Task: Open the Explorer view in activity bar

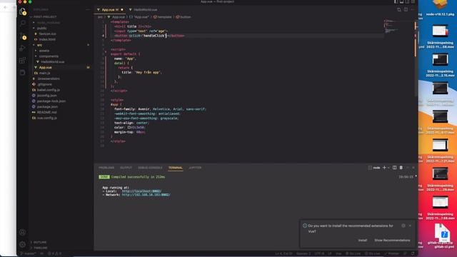Action: (x=22, y=11)
